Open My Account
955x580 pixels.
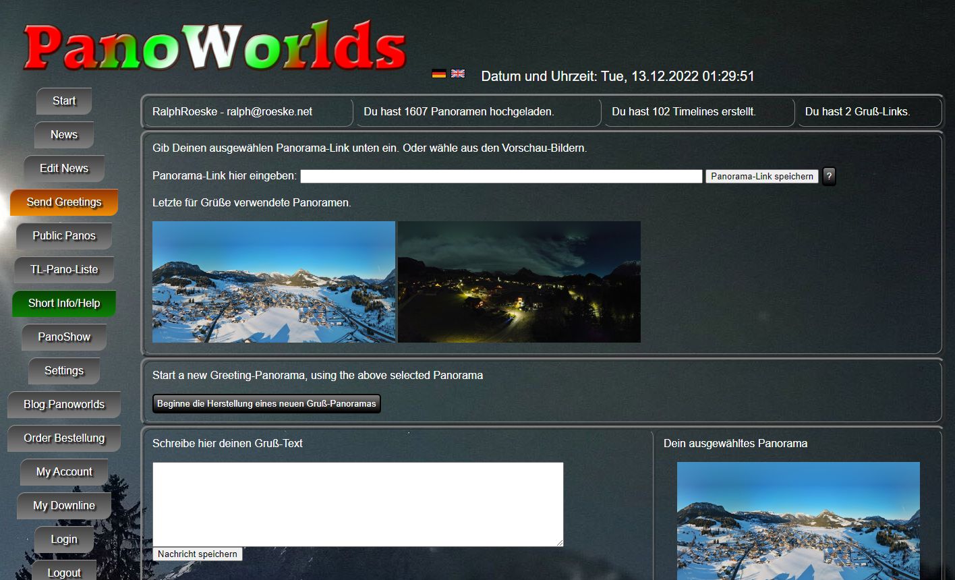[64, 472]
